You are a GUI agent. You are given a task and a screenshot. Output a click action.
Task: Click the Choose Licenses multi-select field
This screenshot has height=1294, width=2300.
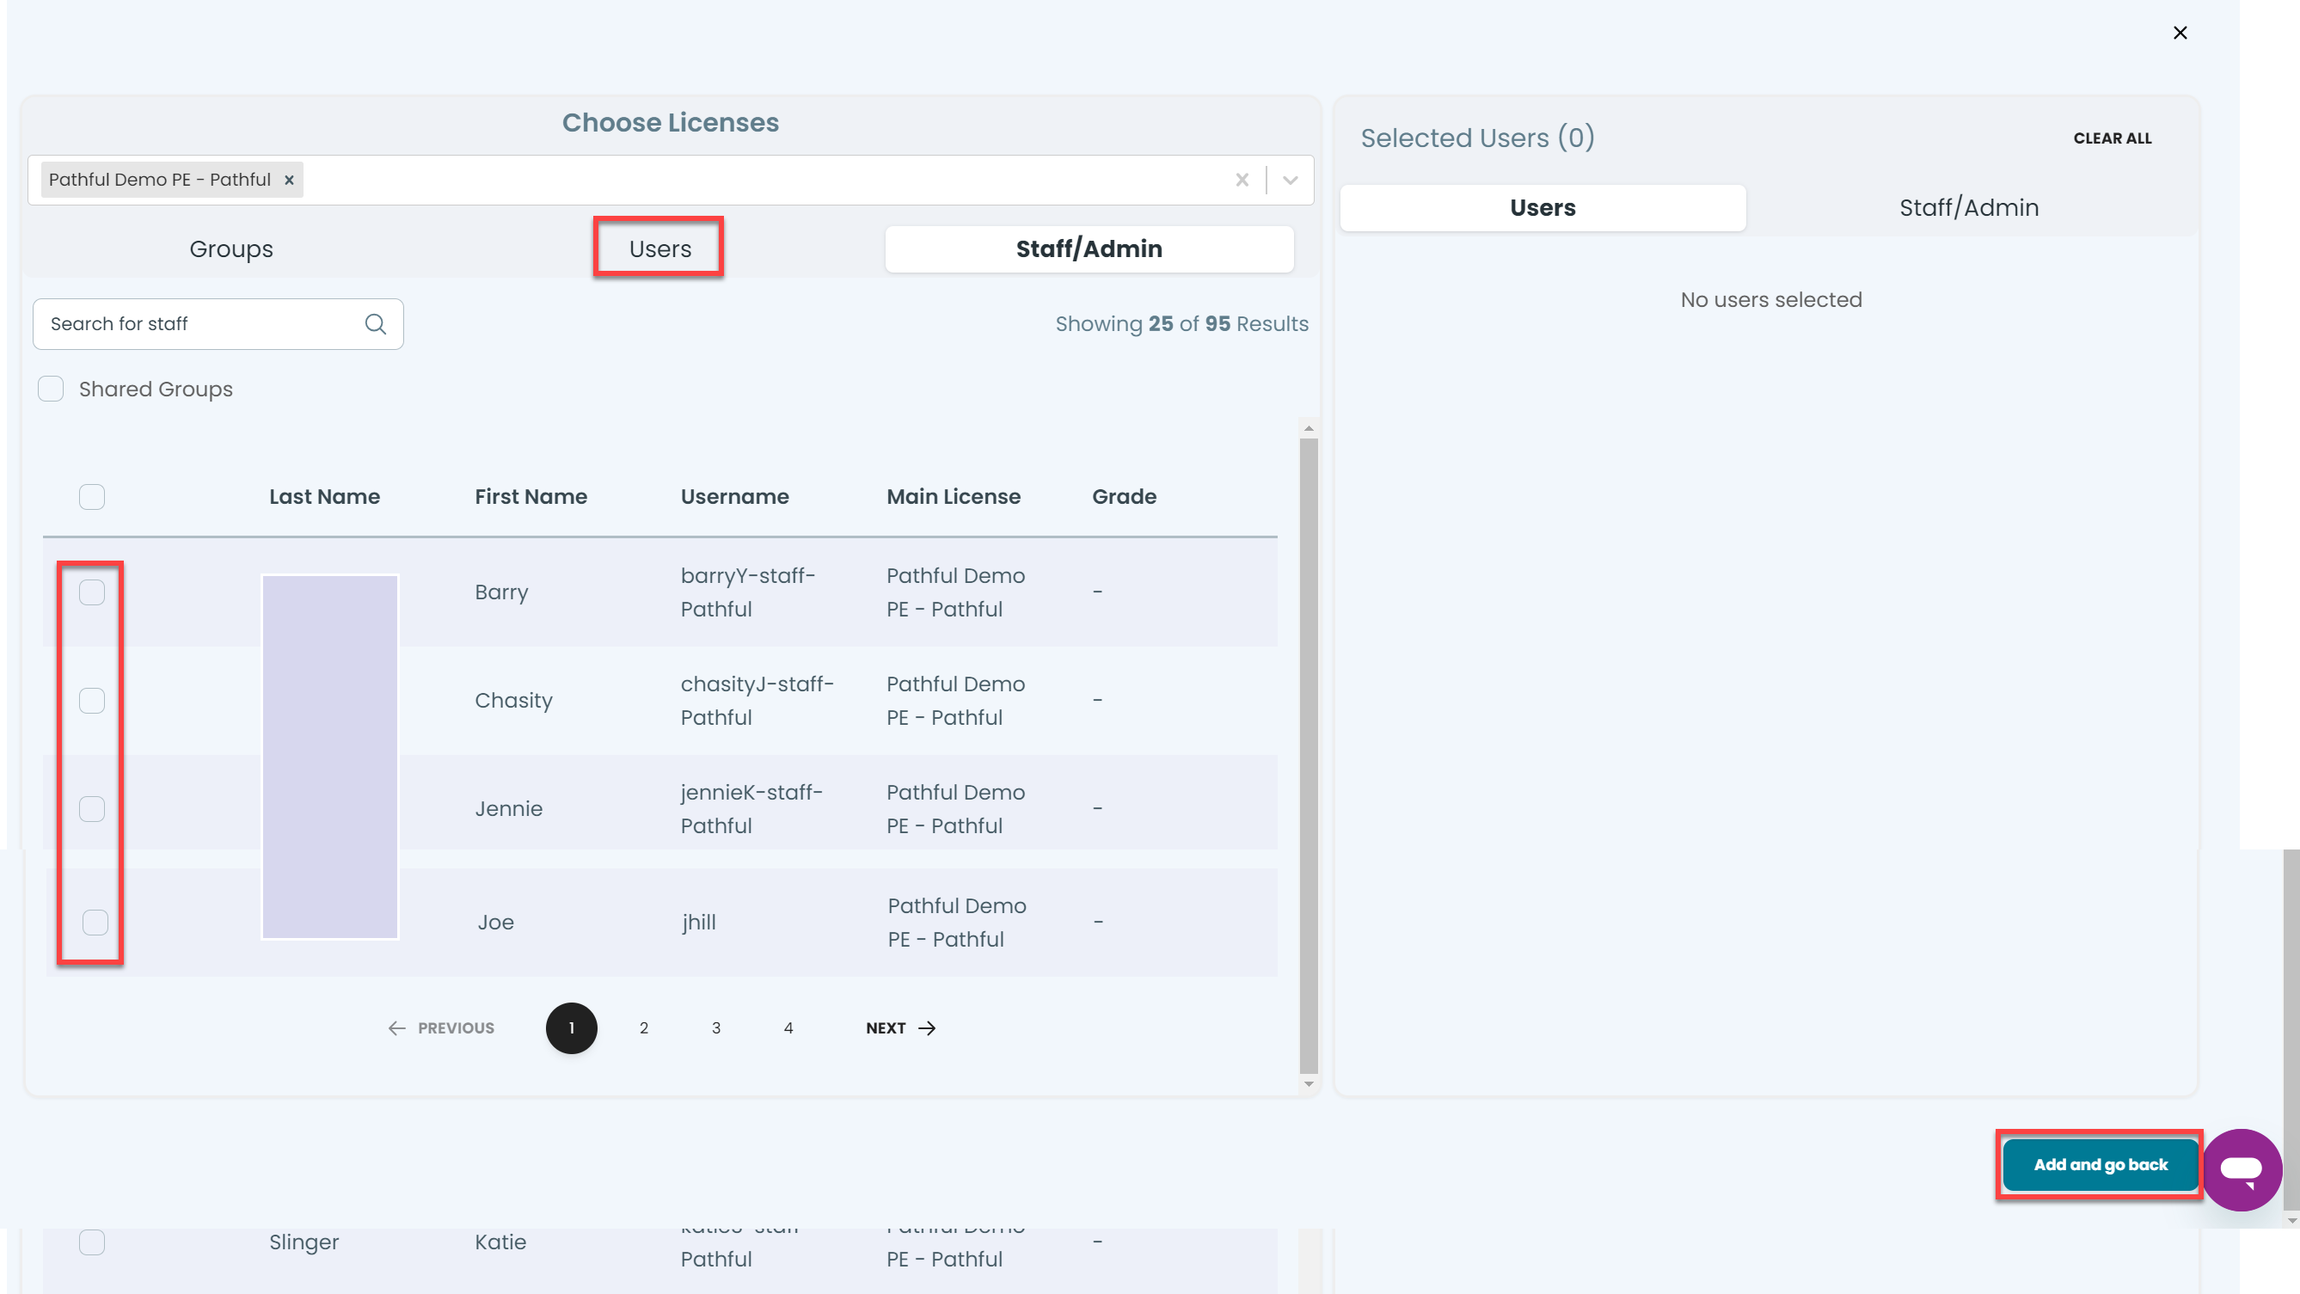coord(671,180)
